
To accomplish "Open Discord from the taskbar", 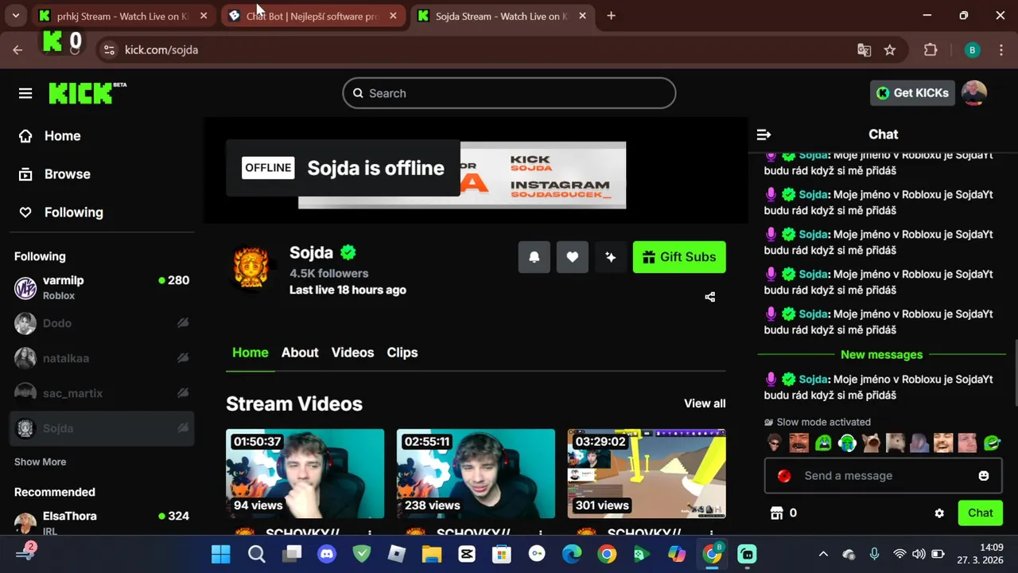I will point(327,554).
